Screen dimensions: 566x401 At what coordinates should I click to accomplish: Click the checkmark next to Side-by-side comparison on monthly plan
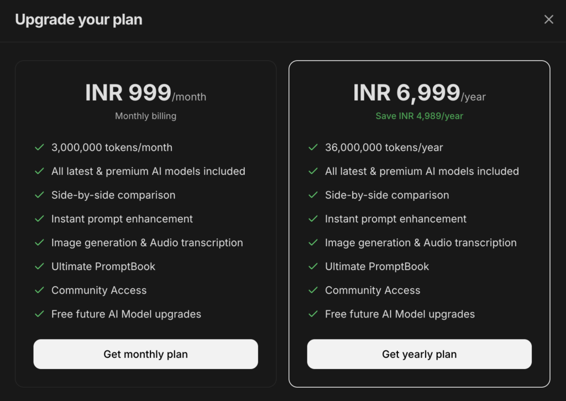click(x=39, y=195)
